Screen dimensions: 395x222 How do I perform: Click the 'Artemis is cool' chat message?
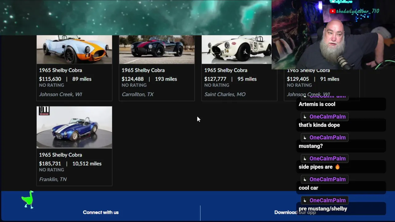pos(317,104)
